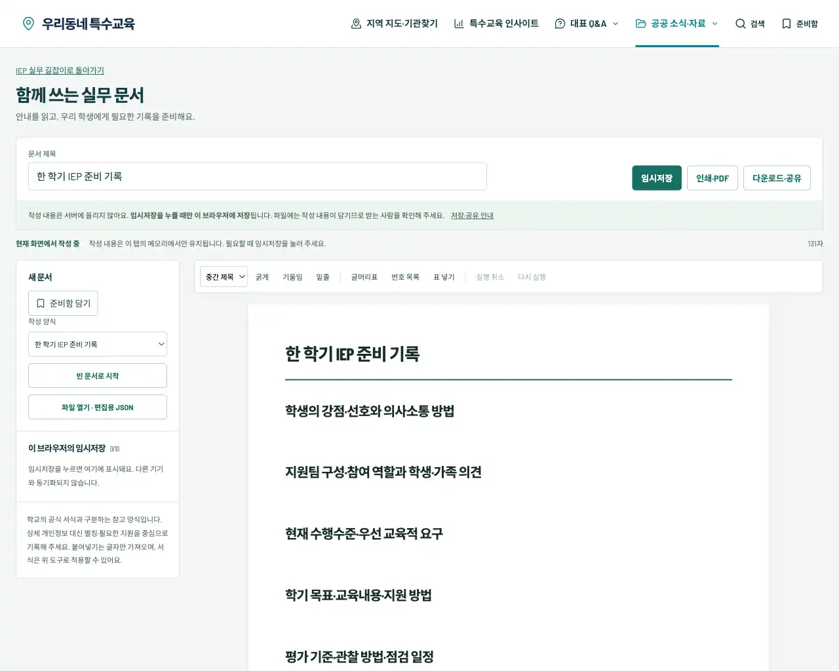Click heading 현재 수행수준·우선 교육적 요구
Image resolution: width=839 pixels, height=671 pixels.
(x=364, y=533)
